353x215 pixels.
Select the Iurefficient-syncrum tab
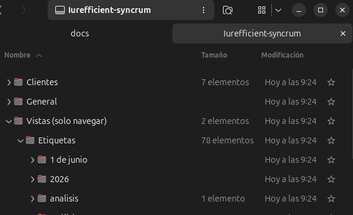pos(262,33)
